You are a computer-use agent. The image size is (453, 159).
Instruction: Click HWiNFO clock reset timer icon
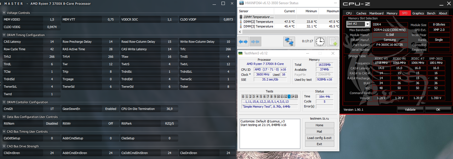(x=320, y=42)
